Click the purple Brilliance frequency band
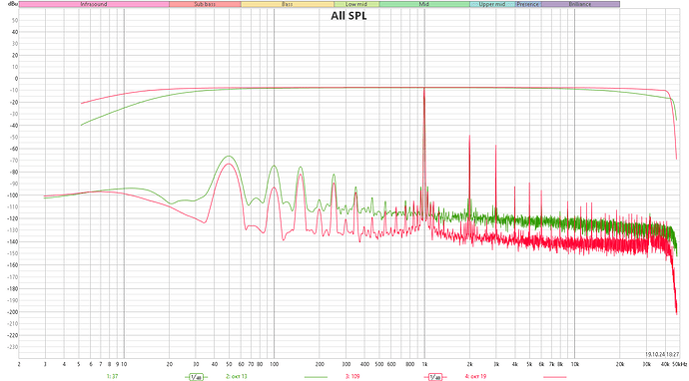The width and height of the screenshot is (689, 381). [580, 4]
